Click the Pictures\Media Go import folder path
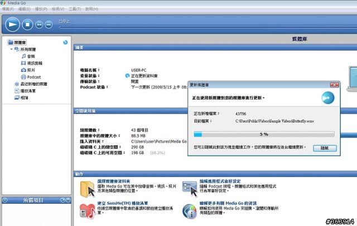 tap(159, 141)
